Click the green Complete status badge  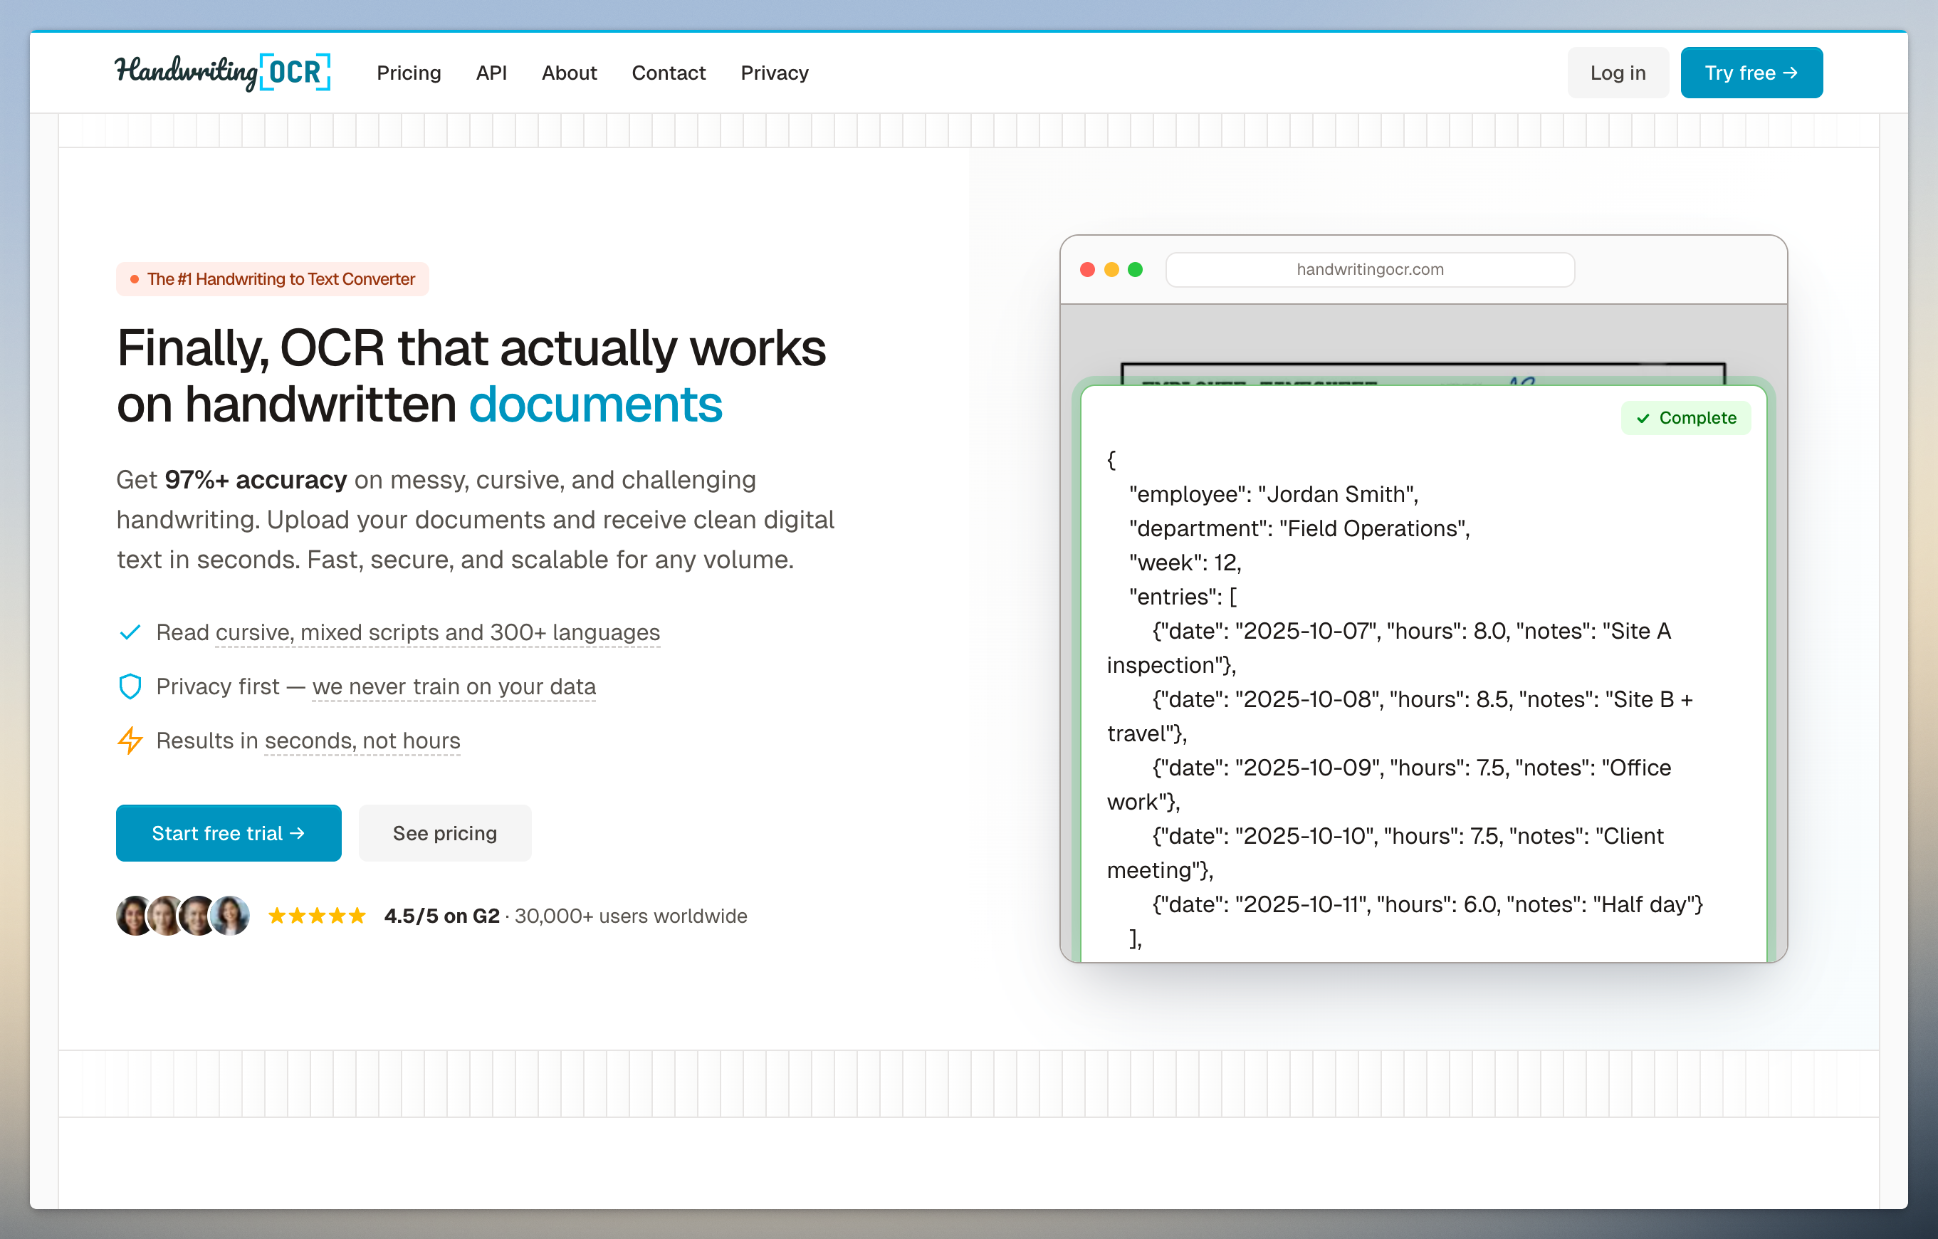point(1685,418)
